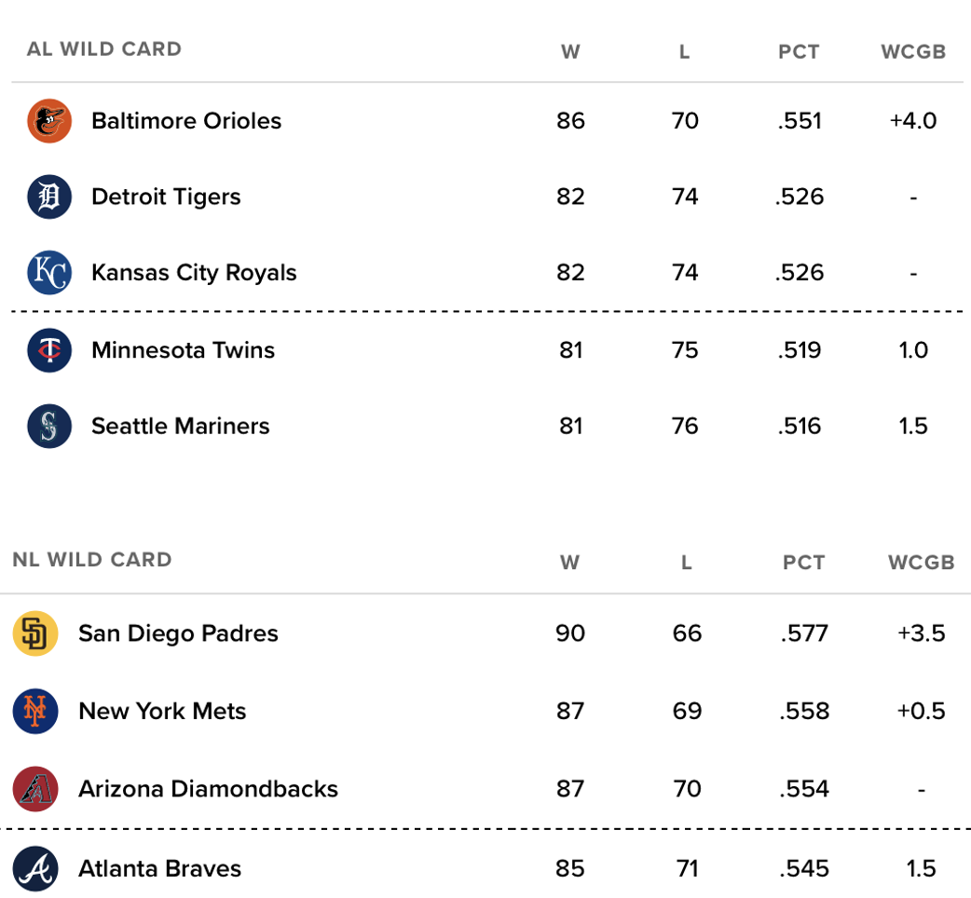
Task: Click the Minnesota Twins team logo
Action: coord(49,350)
